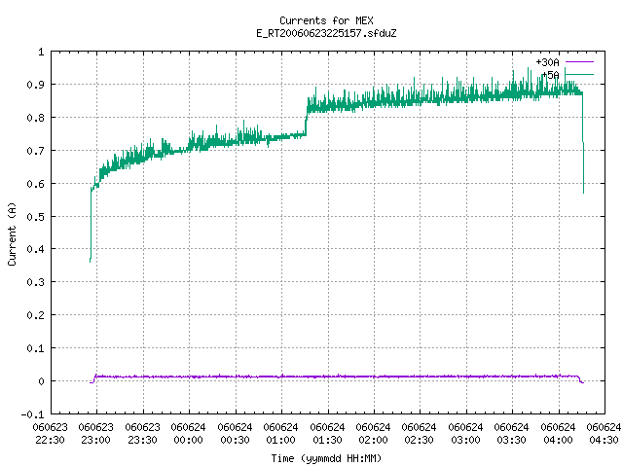Click the '+5A' legend label
Image resolution: width=623 pixels, height=467 pixels.
click(551, 75)
